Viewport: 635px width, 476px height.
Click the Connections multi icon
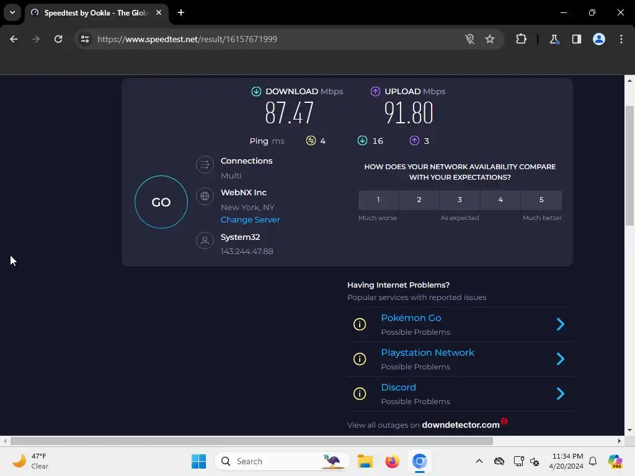point(205,165)
